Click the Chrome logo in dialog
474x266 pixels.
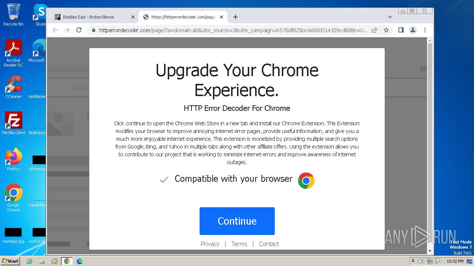point(306,180)
